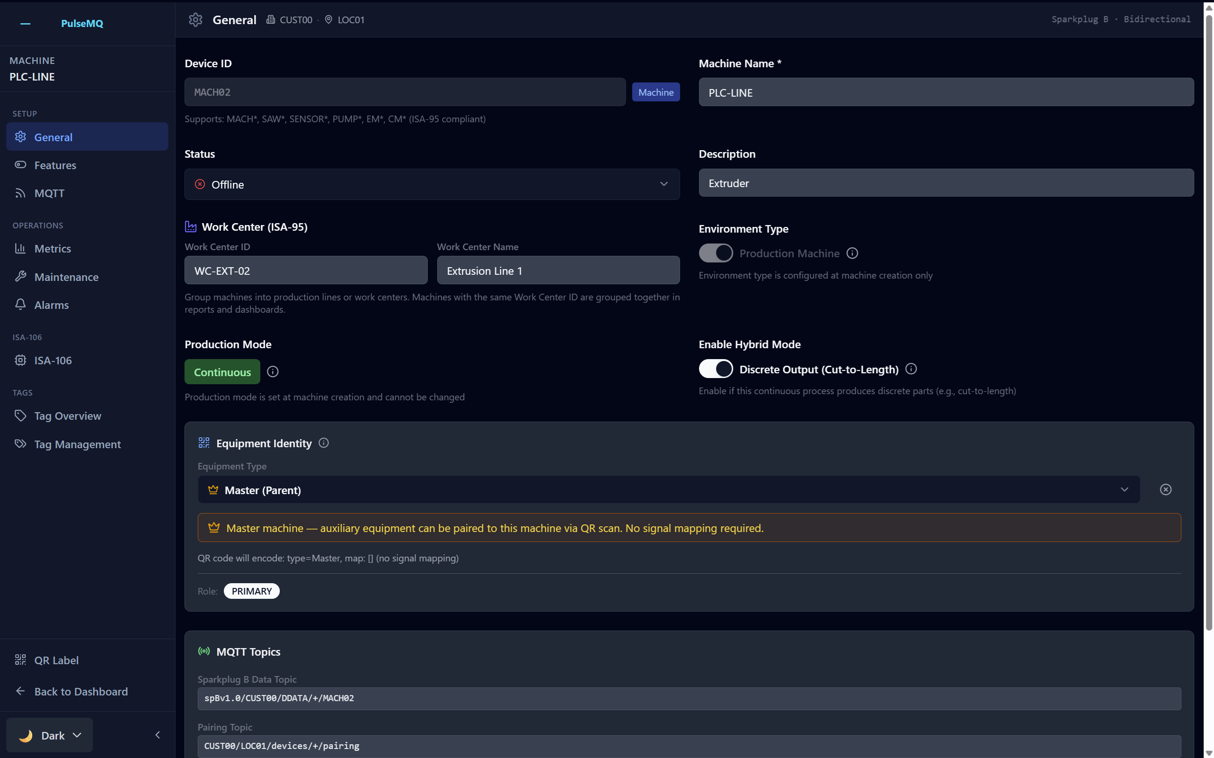Click the Work Center ID input field

click(x=305, y=270)
